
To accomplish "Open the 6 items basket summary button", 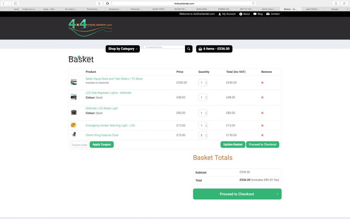I will click(214, 49).
